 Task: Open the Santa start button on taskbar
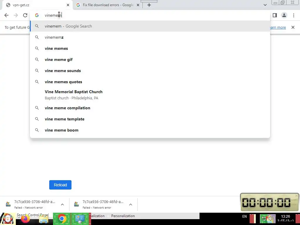pos(8,219)
